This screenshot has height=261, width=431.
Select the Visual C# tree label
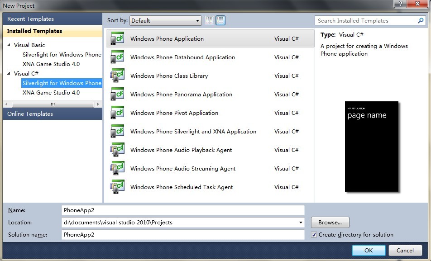(26, 74)
